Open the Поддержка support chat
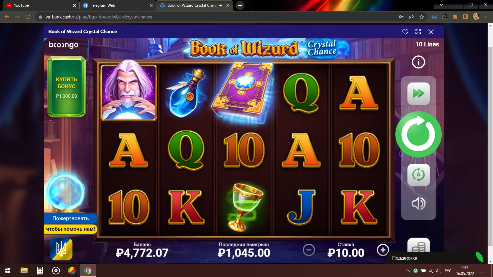This screenshot has height=277, width=493. click(404, 258)
